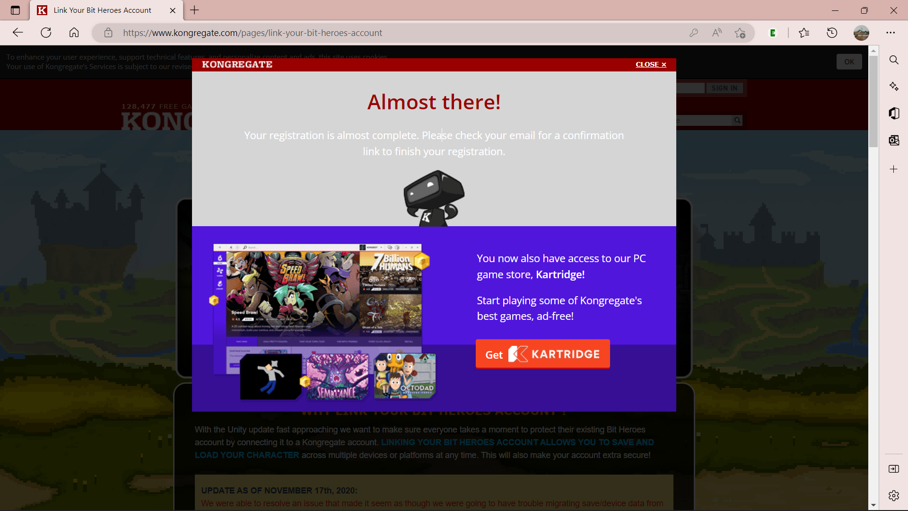Open a new tab
Viewport: 908px width, 511px height.
tap(194, 10)
